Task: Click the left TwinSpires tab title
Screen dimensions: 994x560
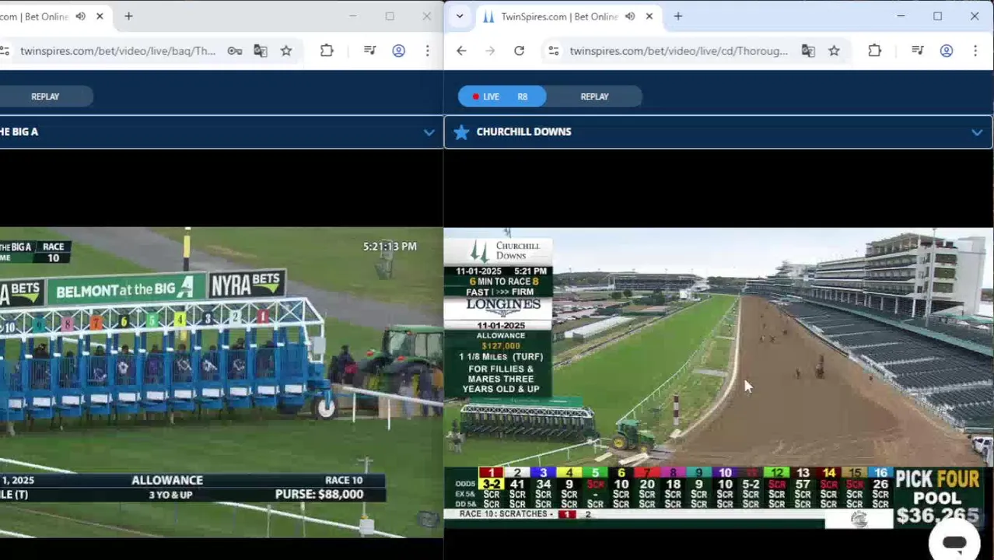Action: [x=34, y=16]
